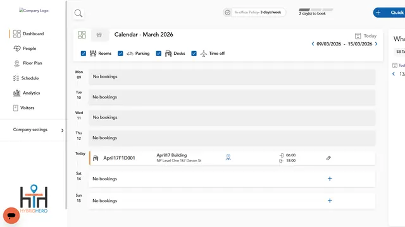Edit the April17F1D001 booking pencil icon

click(328, 158)
